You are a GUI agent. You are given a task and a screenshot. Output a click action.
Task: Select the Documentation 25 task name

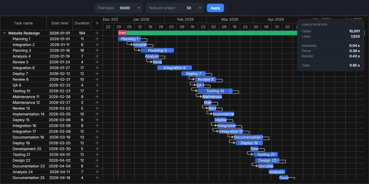29,178
